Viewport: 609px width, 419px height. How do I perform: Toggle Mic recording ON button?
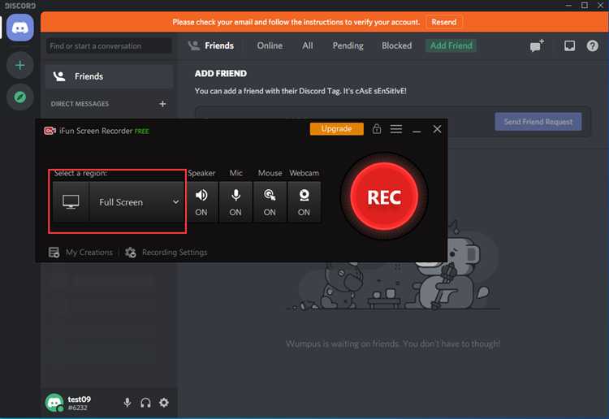235,202
